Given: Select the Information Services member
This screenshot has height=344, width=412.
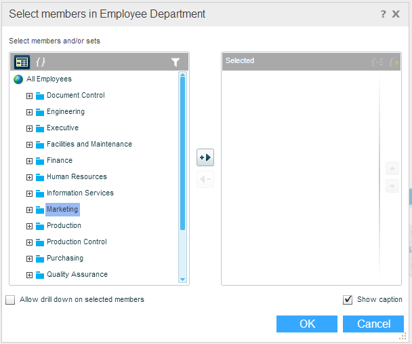Looking at the screenshot, I should tap(80, 193).
